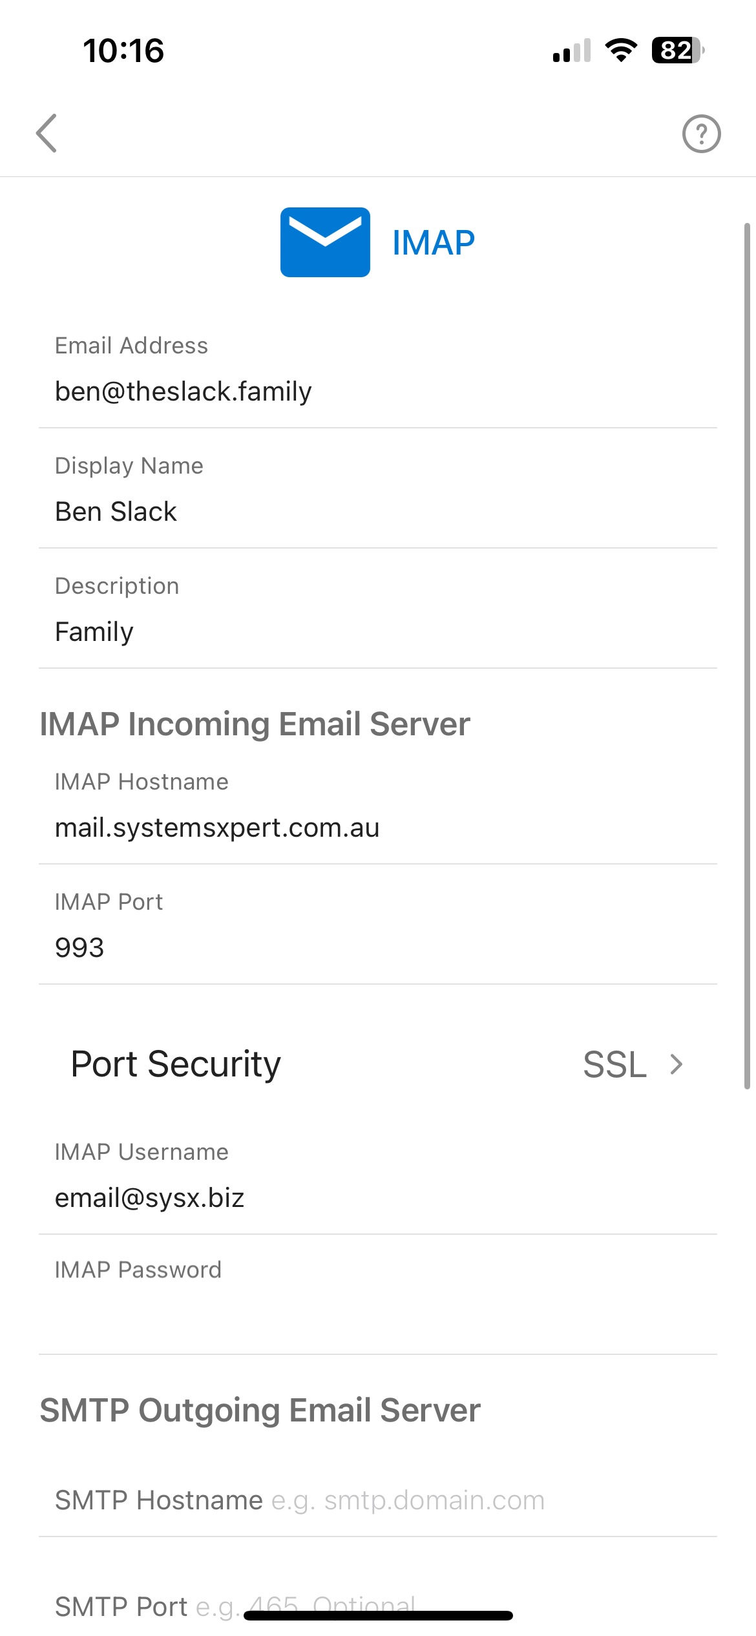Check the cellular signal bars
This screenshot has width=756, height=1636.
572,50
